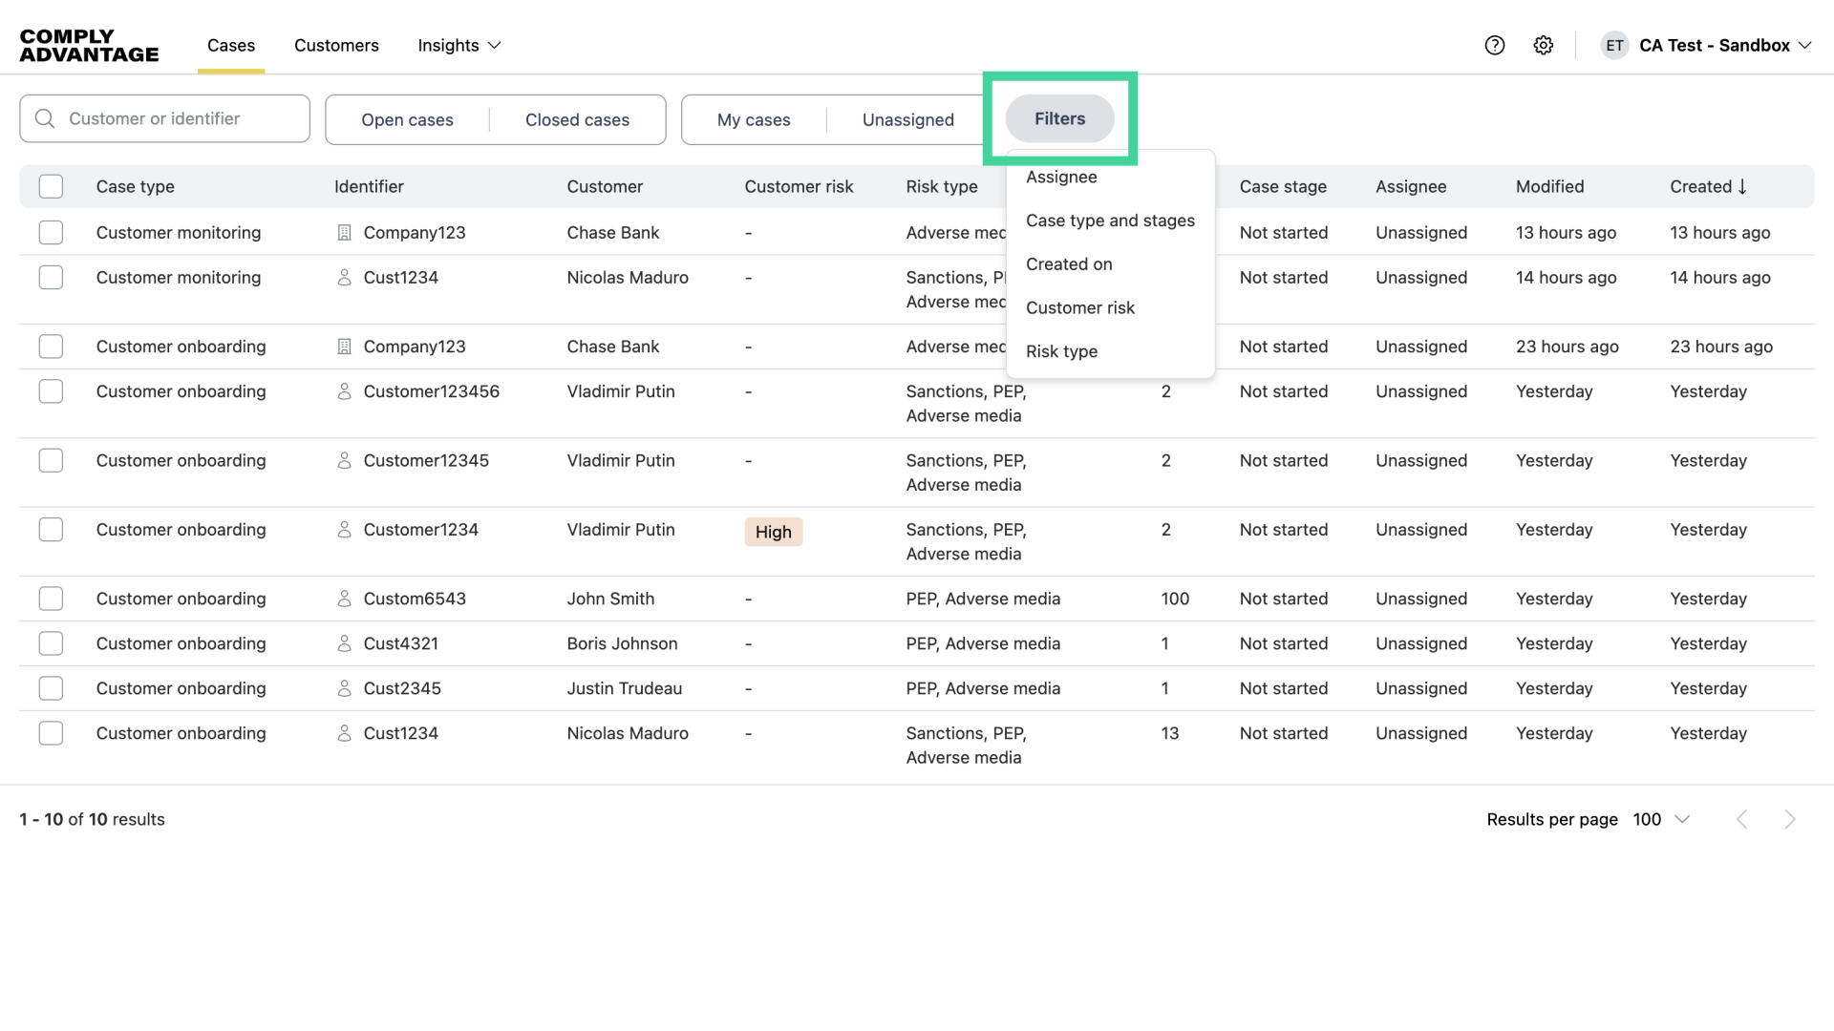Click the Closed cases button
This screenshot has height=1031, width=1834.
pyautogui.click(x=577, y=119)
